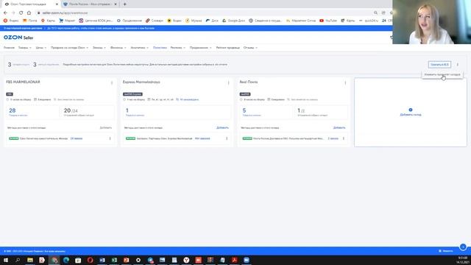The image size is (471, 265).
Task: Expand Продажа со склада Ozon menu
Action: click(69, 48)
